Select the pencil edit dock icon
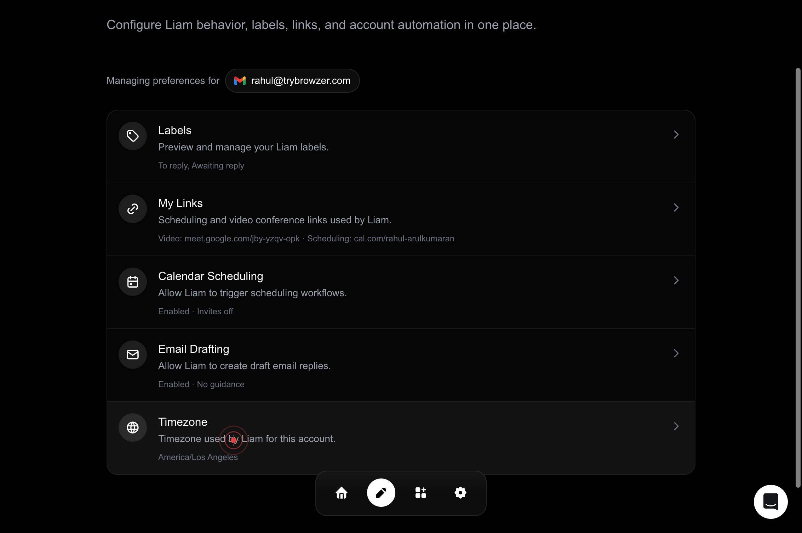This screenshot has width=802, height=533. tap(381, 493)
